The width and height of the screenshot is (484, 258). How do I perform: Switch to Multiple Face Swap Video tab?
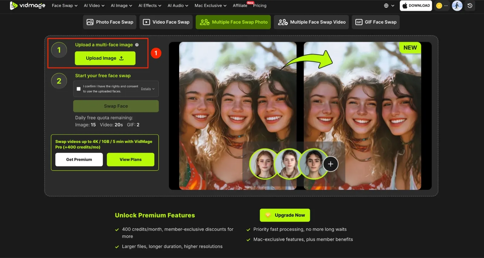311,22
